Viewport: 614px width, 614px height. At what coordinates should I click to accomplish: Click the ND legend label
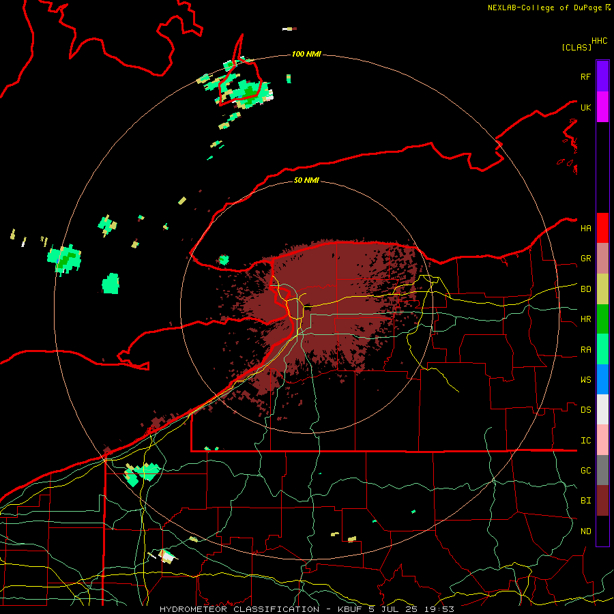[x=585, y=531]
